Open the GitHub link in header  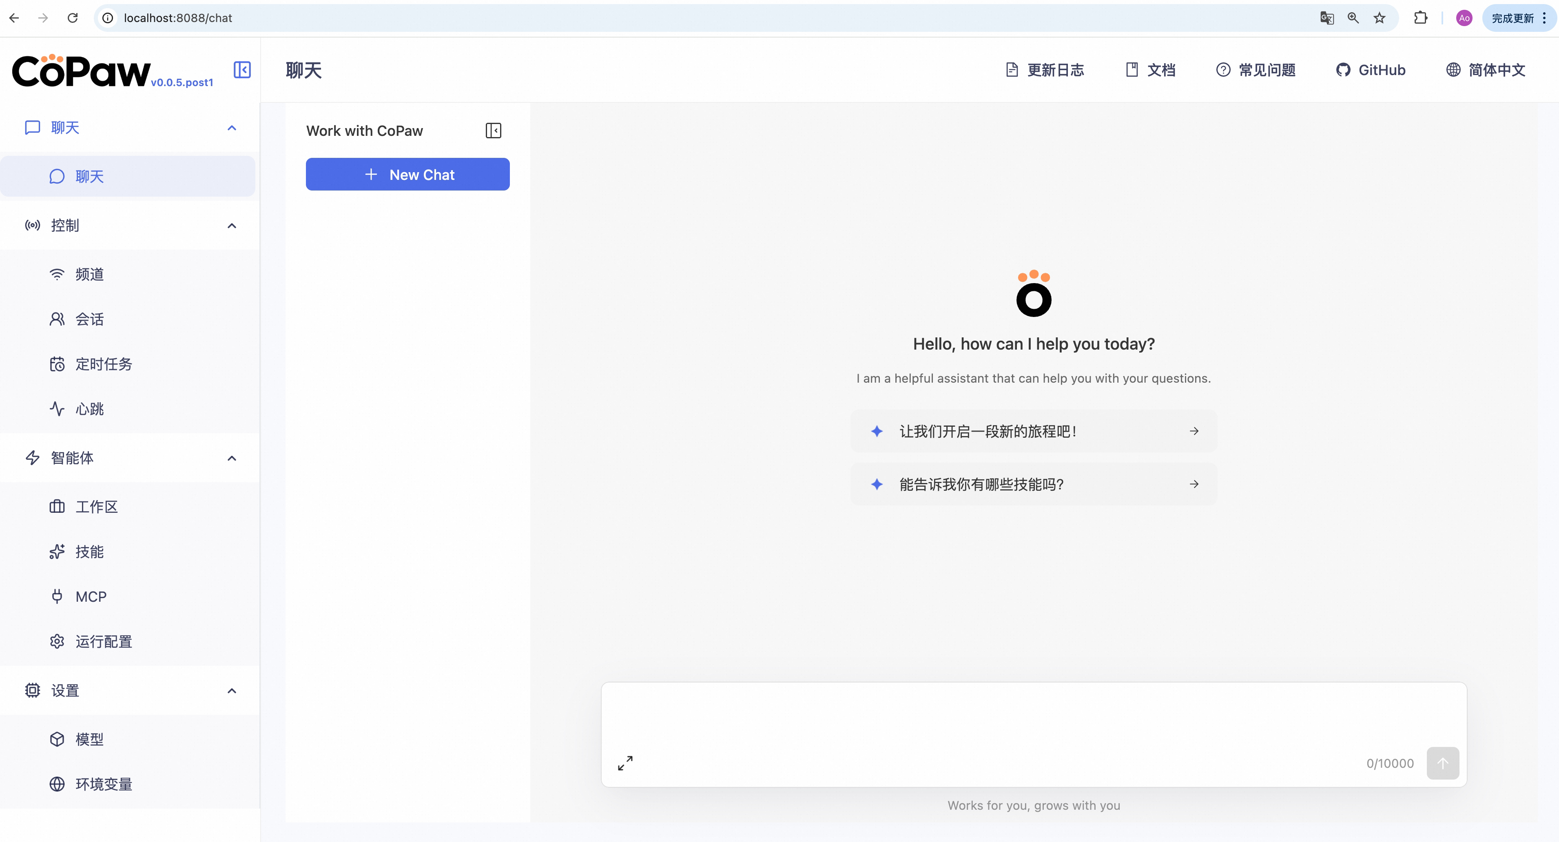(1371, 70)
